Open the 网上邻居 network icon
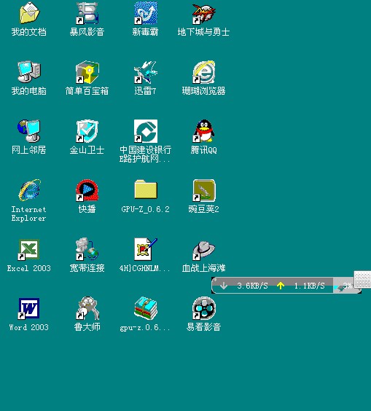Viewport: 371px width, 411px height. [29, 131]
